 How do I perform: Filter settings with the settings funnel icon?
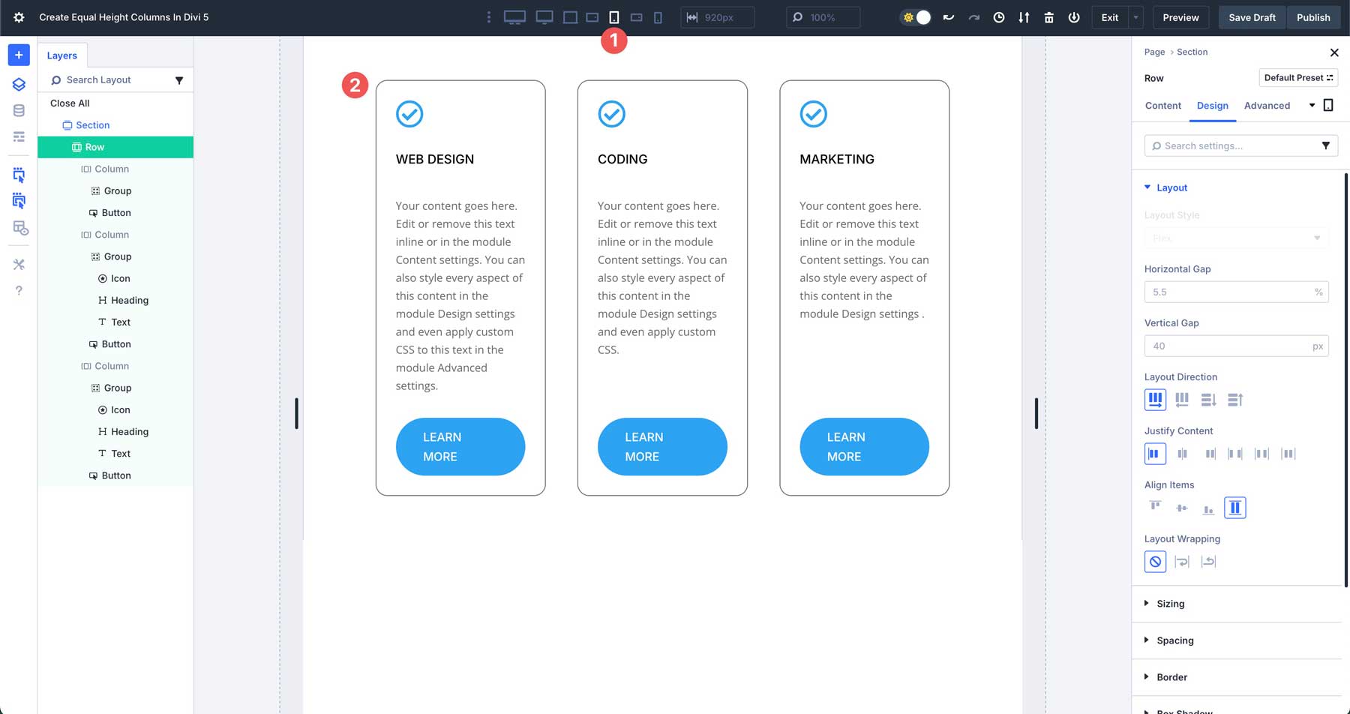pos(1326,145)
